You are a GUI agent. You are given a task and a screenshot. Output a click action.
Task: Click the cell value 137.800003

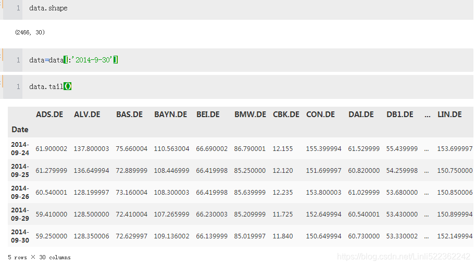(x=91, y=148)
